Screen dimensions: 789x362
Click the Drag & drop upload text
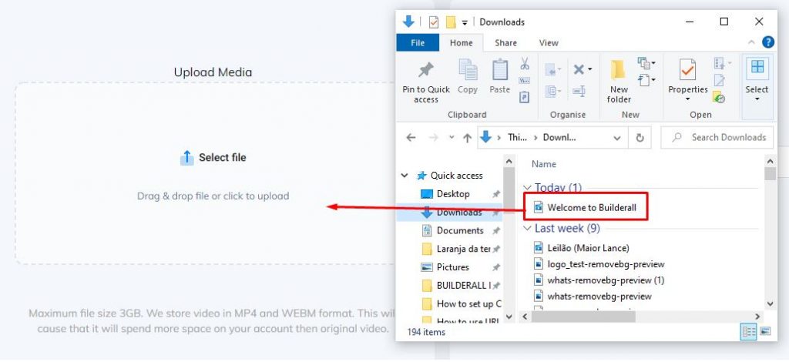click(x=213, y=196)
